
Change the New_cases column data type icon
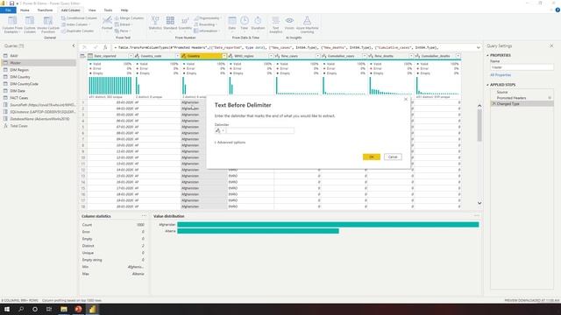tap(277, 56)
